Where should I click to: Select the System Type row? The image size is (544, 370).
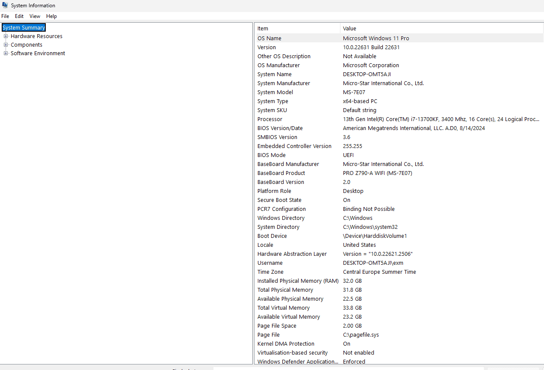pos(399,101)
